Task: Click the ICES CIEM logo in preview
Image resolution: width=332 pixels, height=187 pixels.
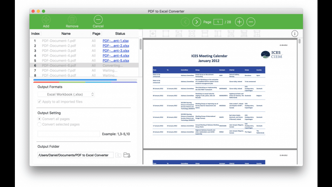Action: [x=272, y=55]
